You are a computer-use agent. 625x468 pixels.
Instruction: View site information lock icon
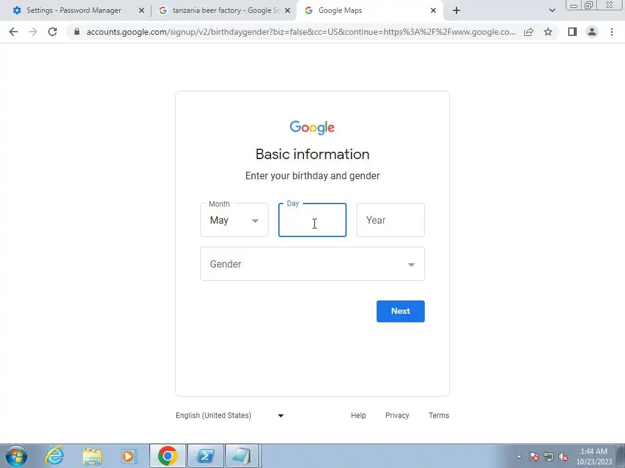coord(77,32)
